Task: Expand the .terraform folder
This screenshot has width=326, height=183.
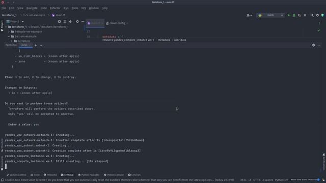Action: click(12, 41)
